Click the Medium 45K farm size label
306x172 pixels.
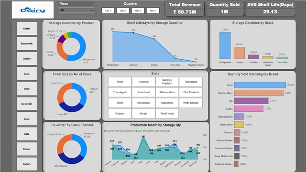[94, 90]
